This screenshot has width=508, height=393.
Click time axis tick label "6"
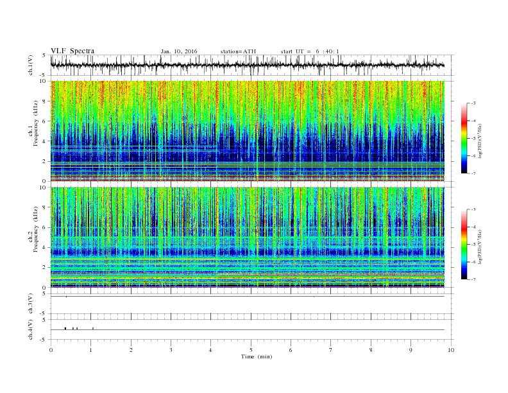291,350
